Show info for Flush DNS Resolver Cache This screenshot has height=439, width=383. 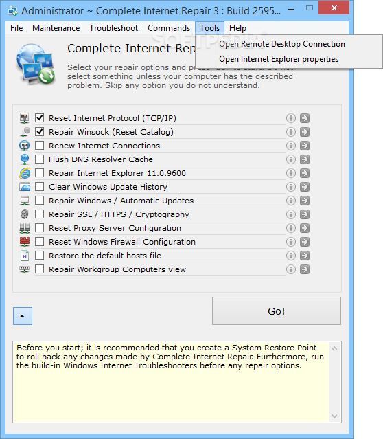coord(290,159)
